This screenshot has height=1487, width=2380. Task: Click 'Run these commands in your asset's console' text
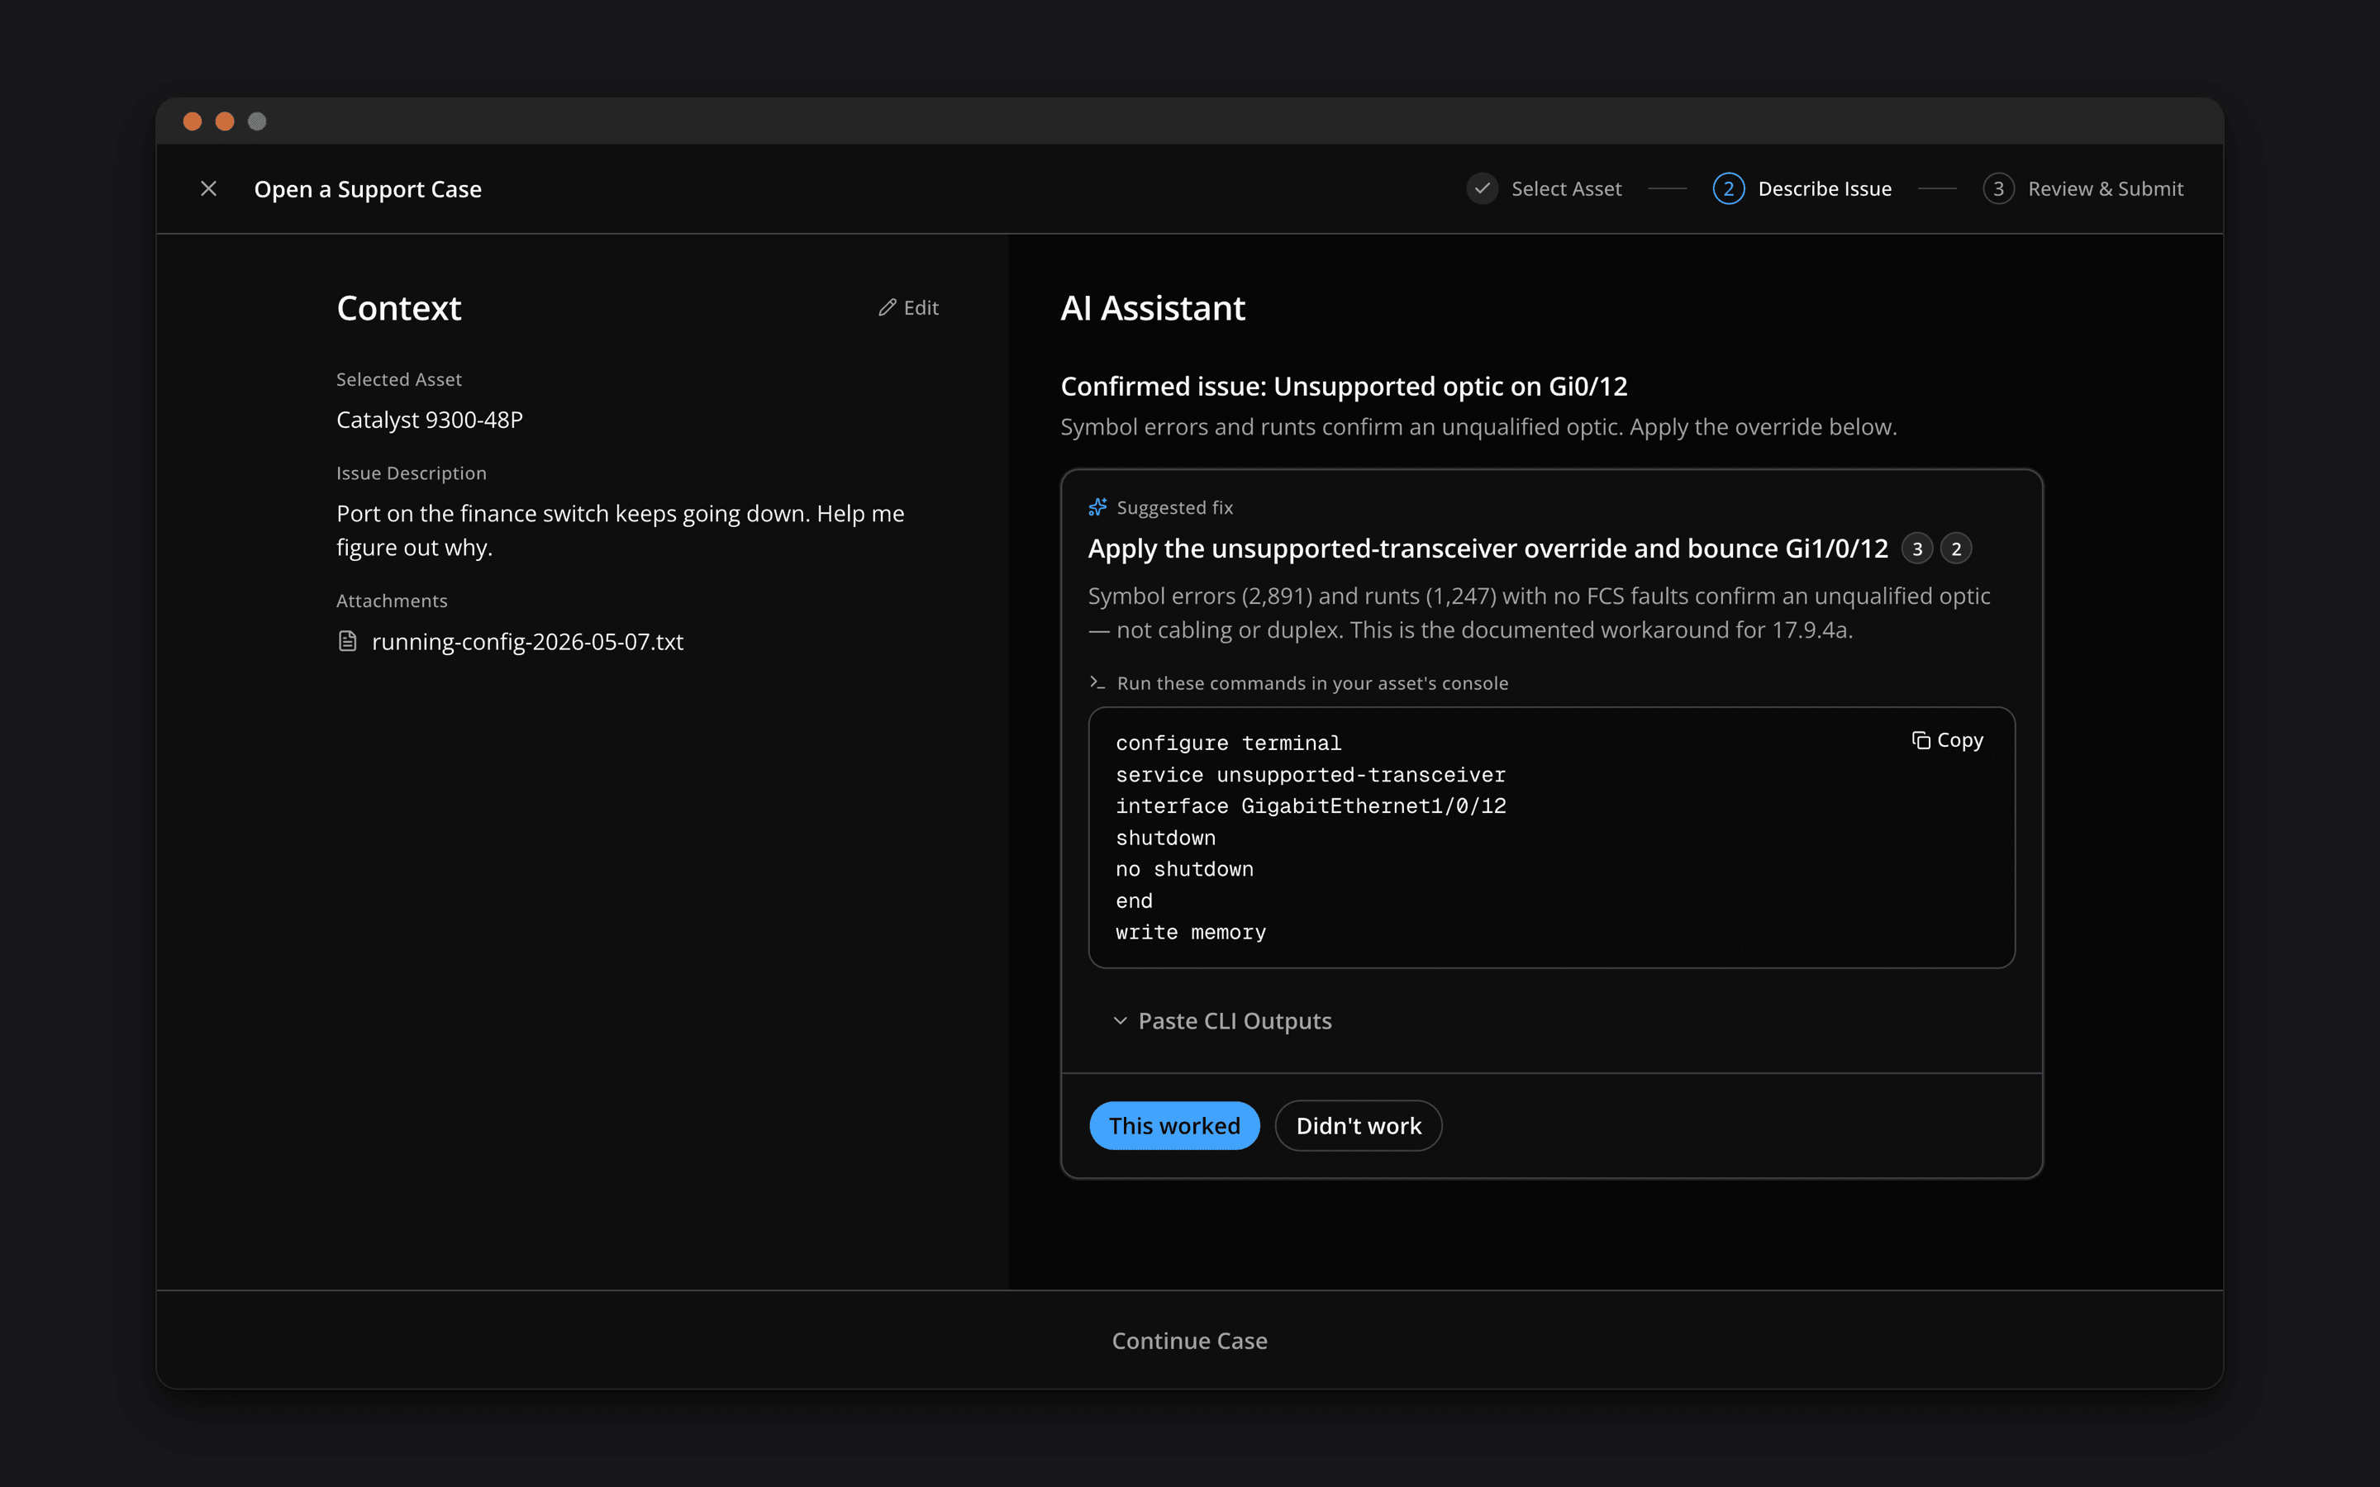[x=1312, y=682]
